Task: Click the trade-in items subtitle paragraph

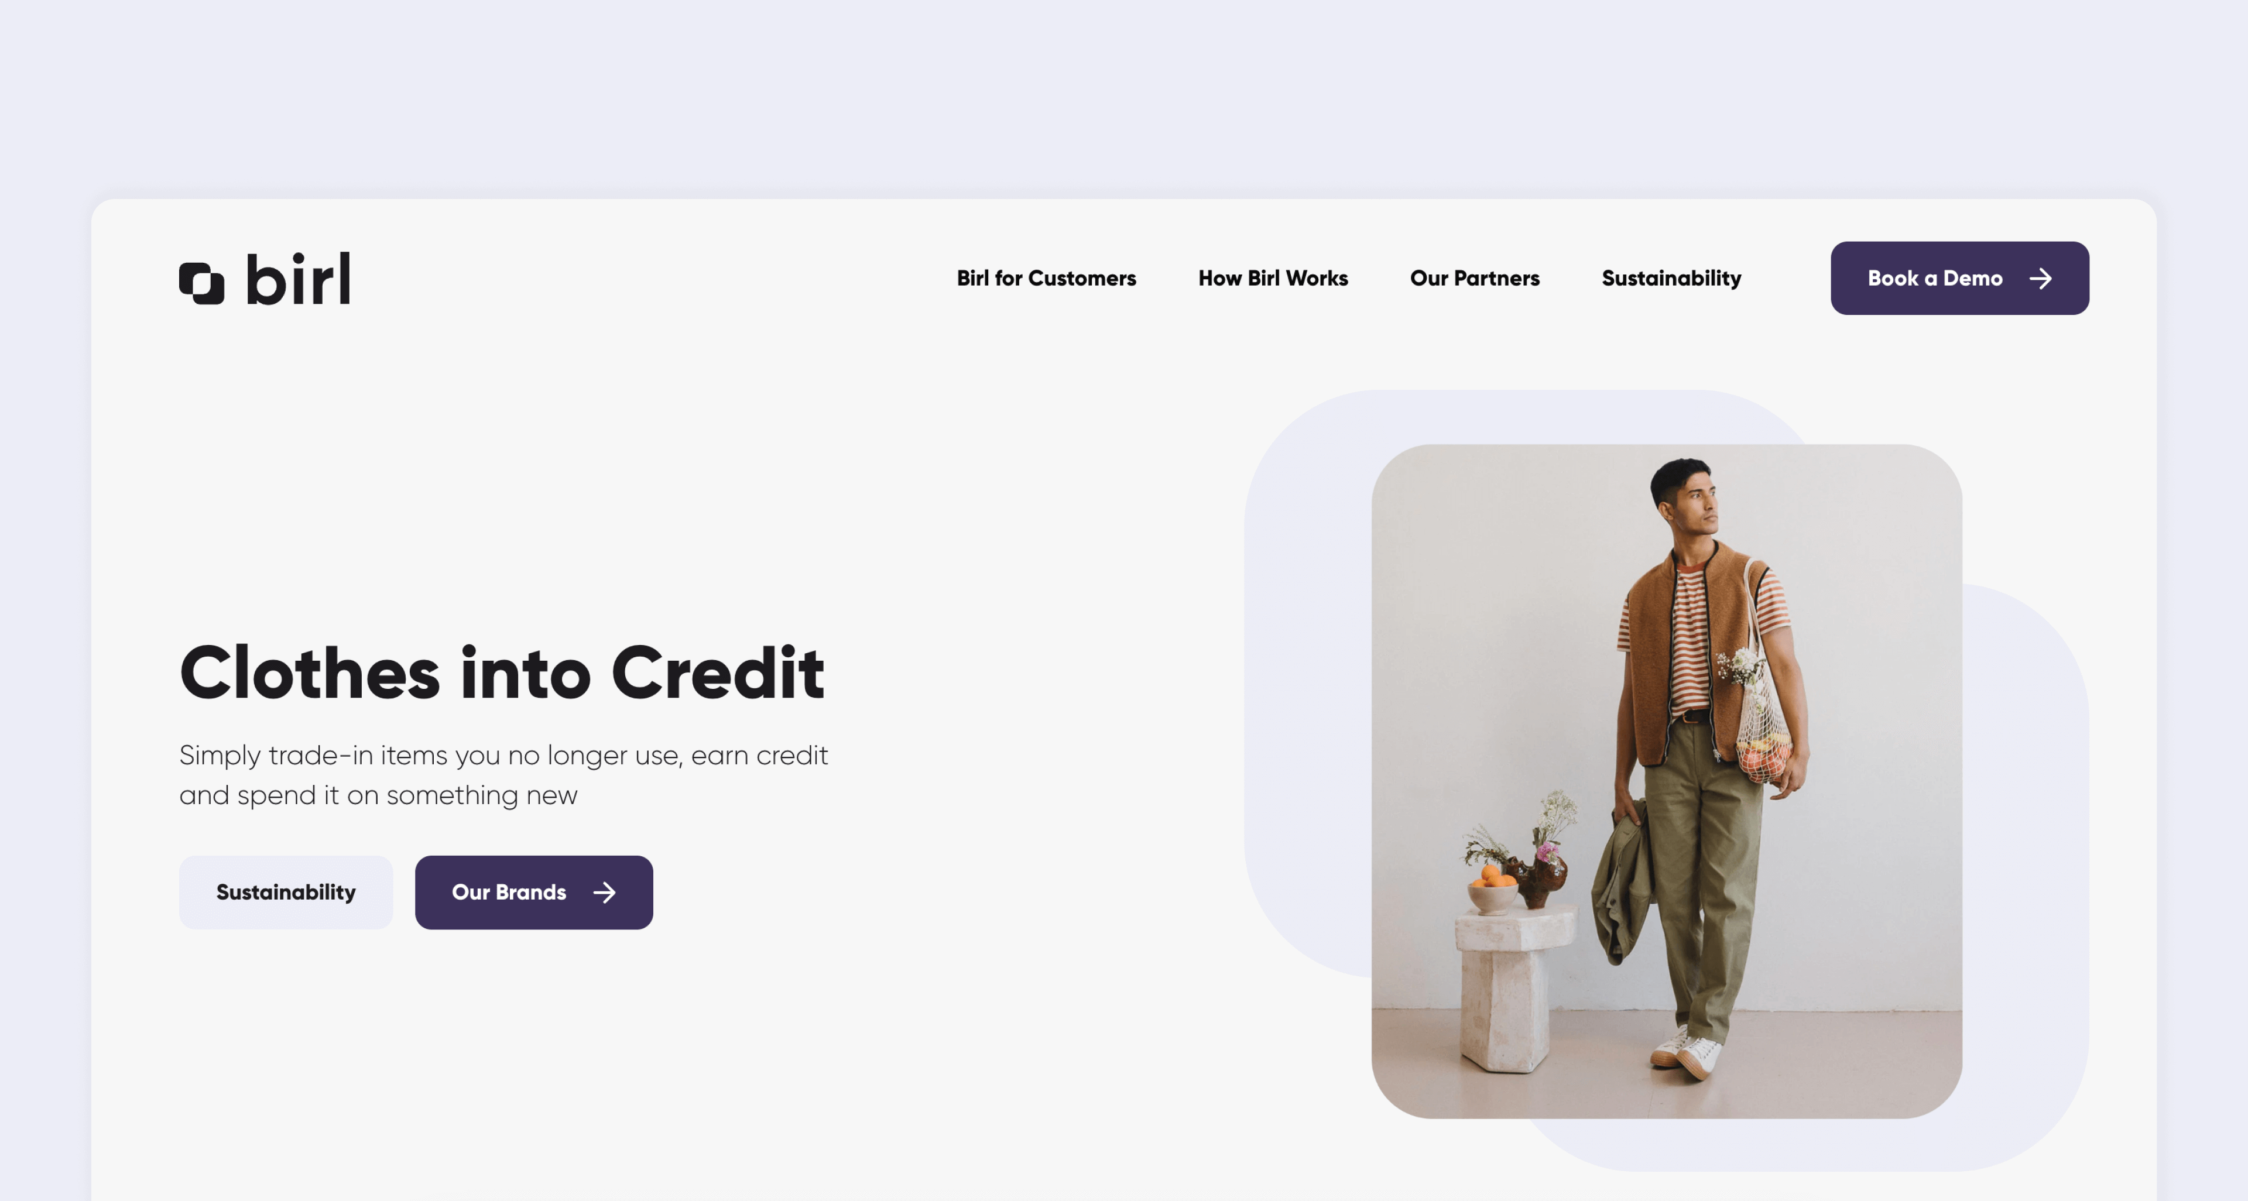Action: [503, 775]
